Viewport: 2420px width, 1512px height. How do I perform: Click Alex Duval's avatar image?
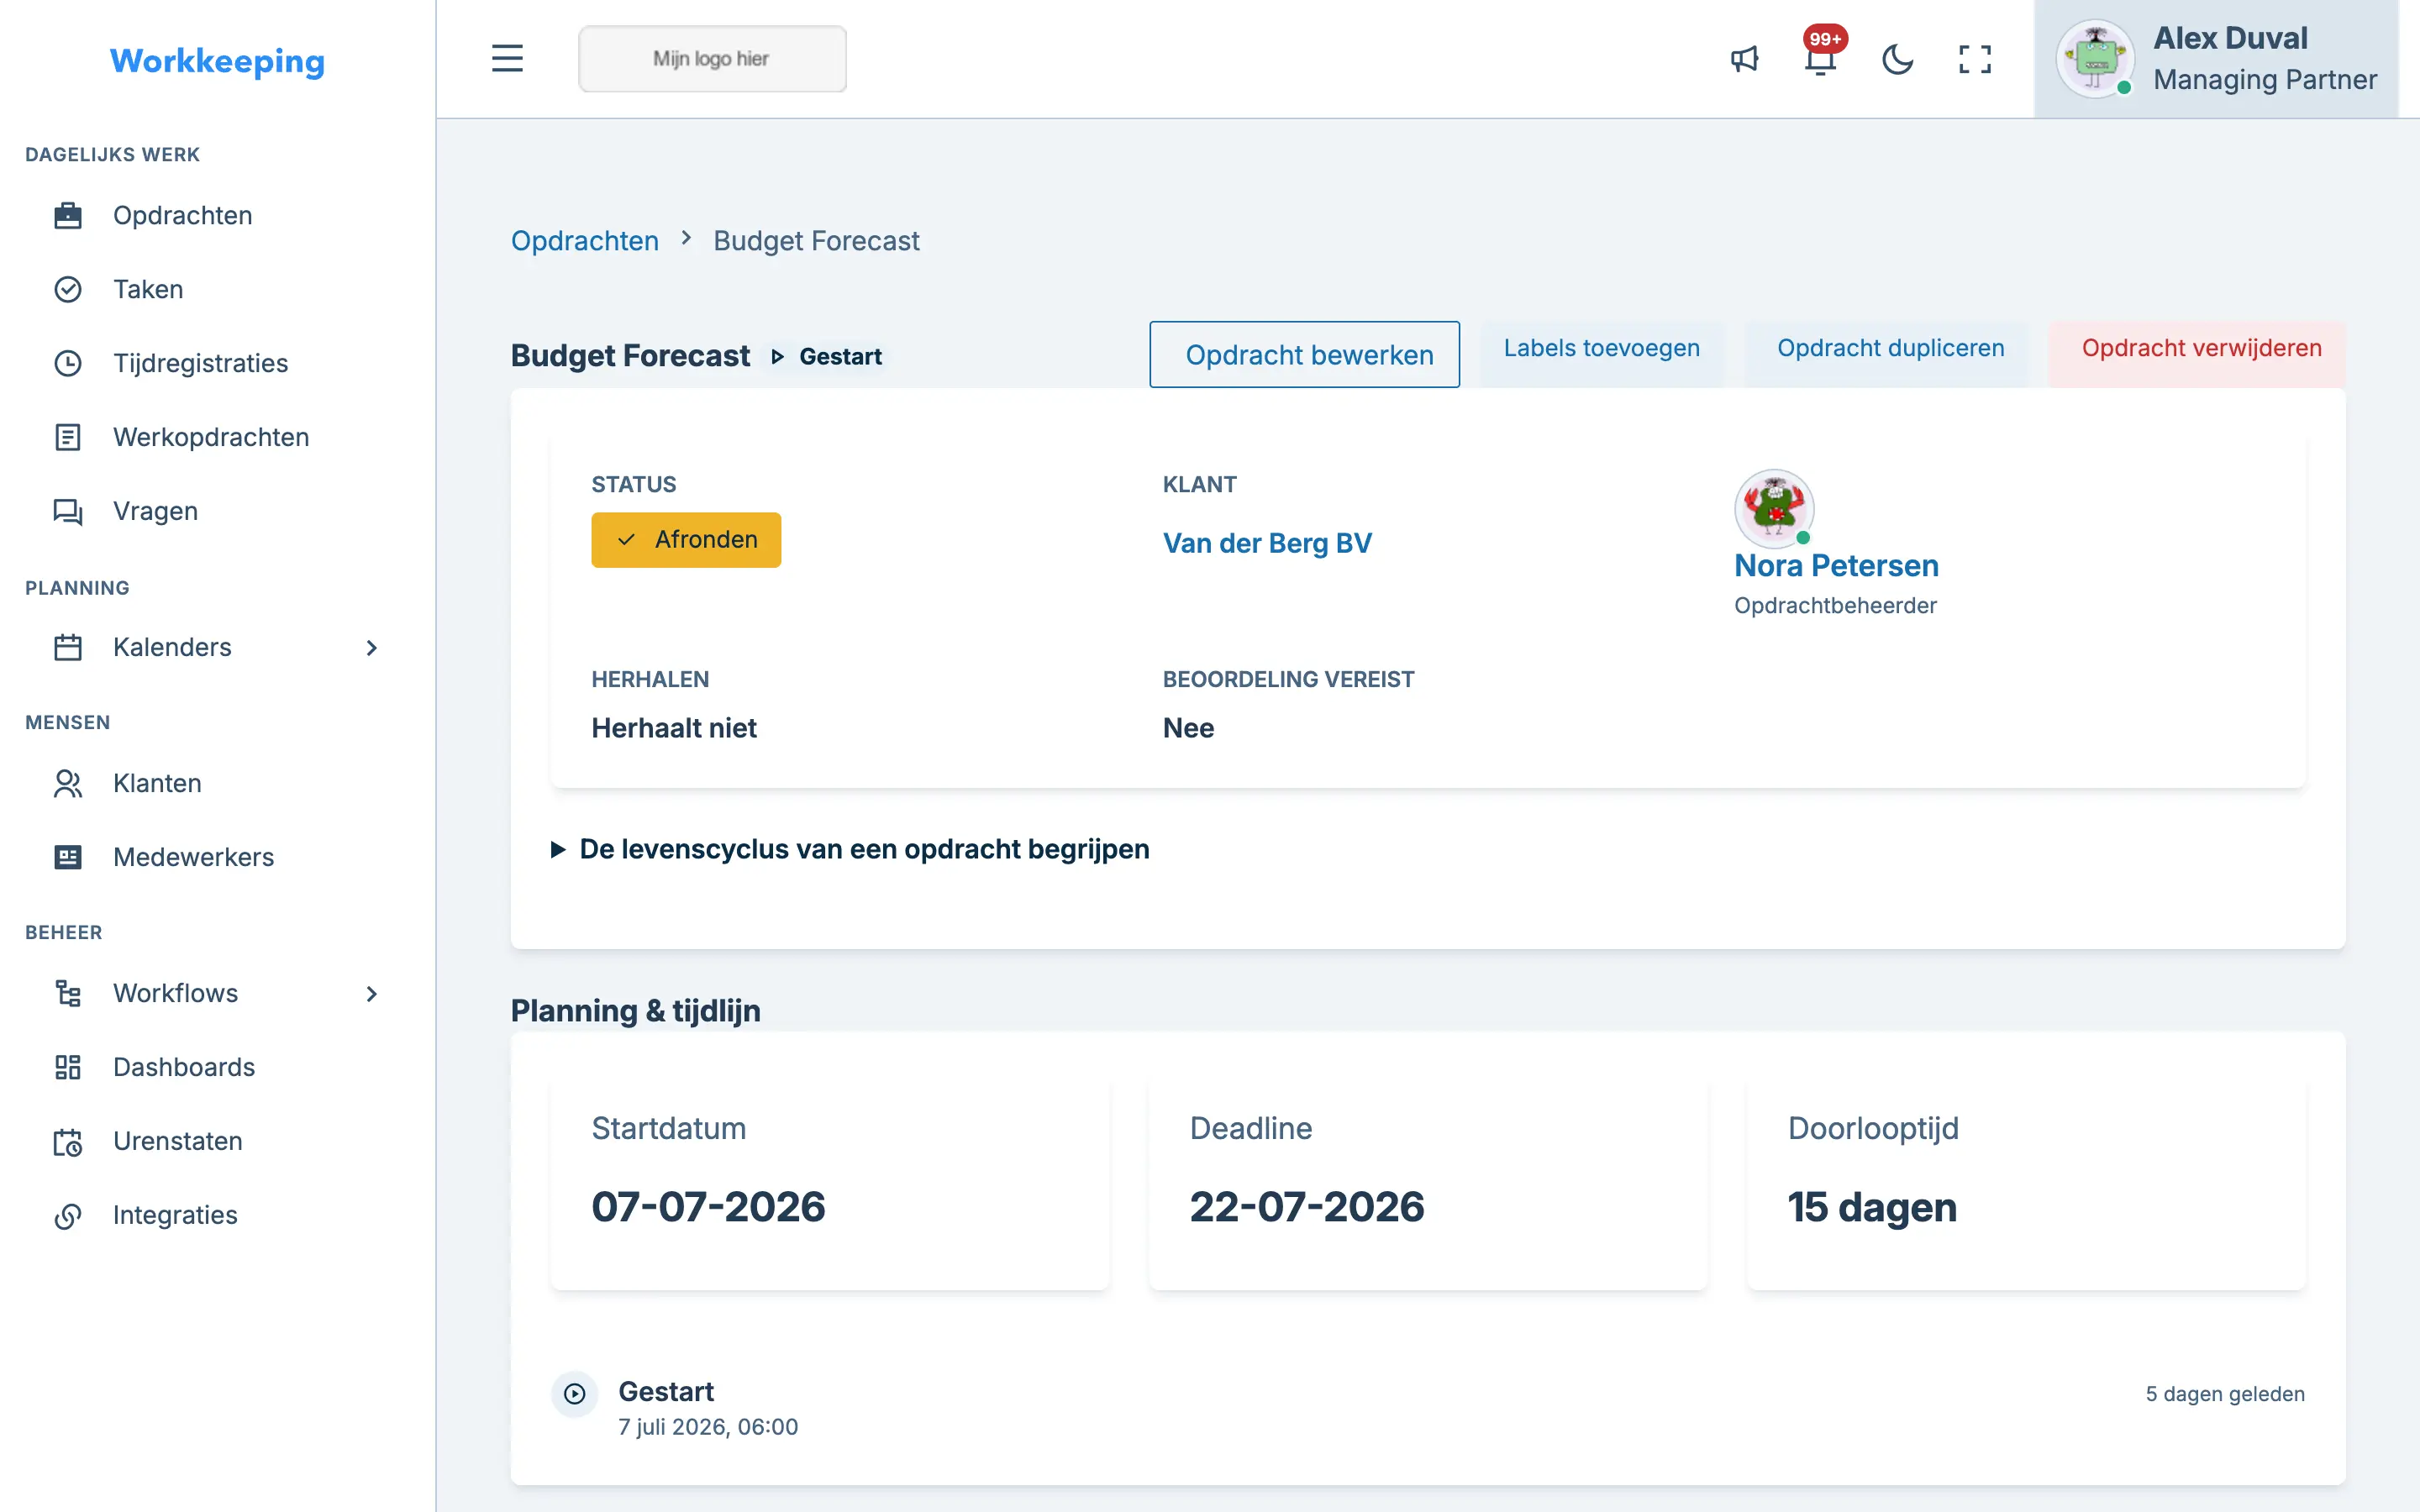[2095, 58]
